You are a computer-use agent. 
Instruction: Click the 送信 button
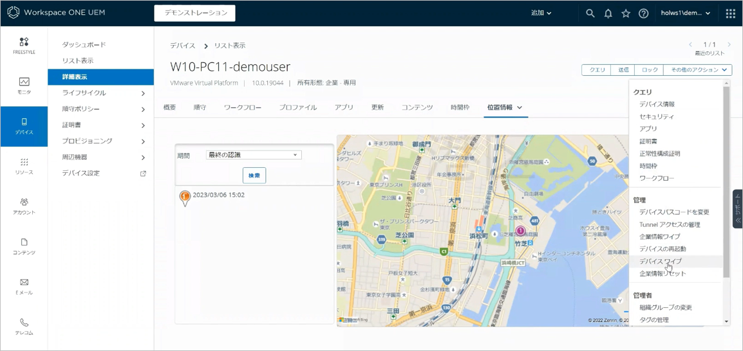pyautogui.click(x=623, y=69)
